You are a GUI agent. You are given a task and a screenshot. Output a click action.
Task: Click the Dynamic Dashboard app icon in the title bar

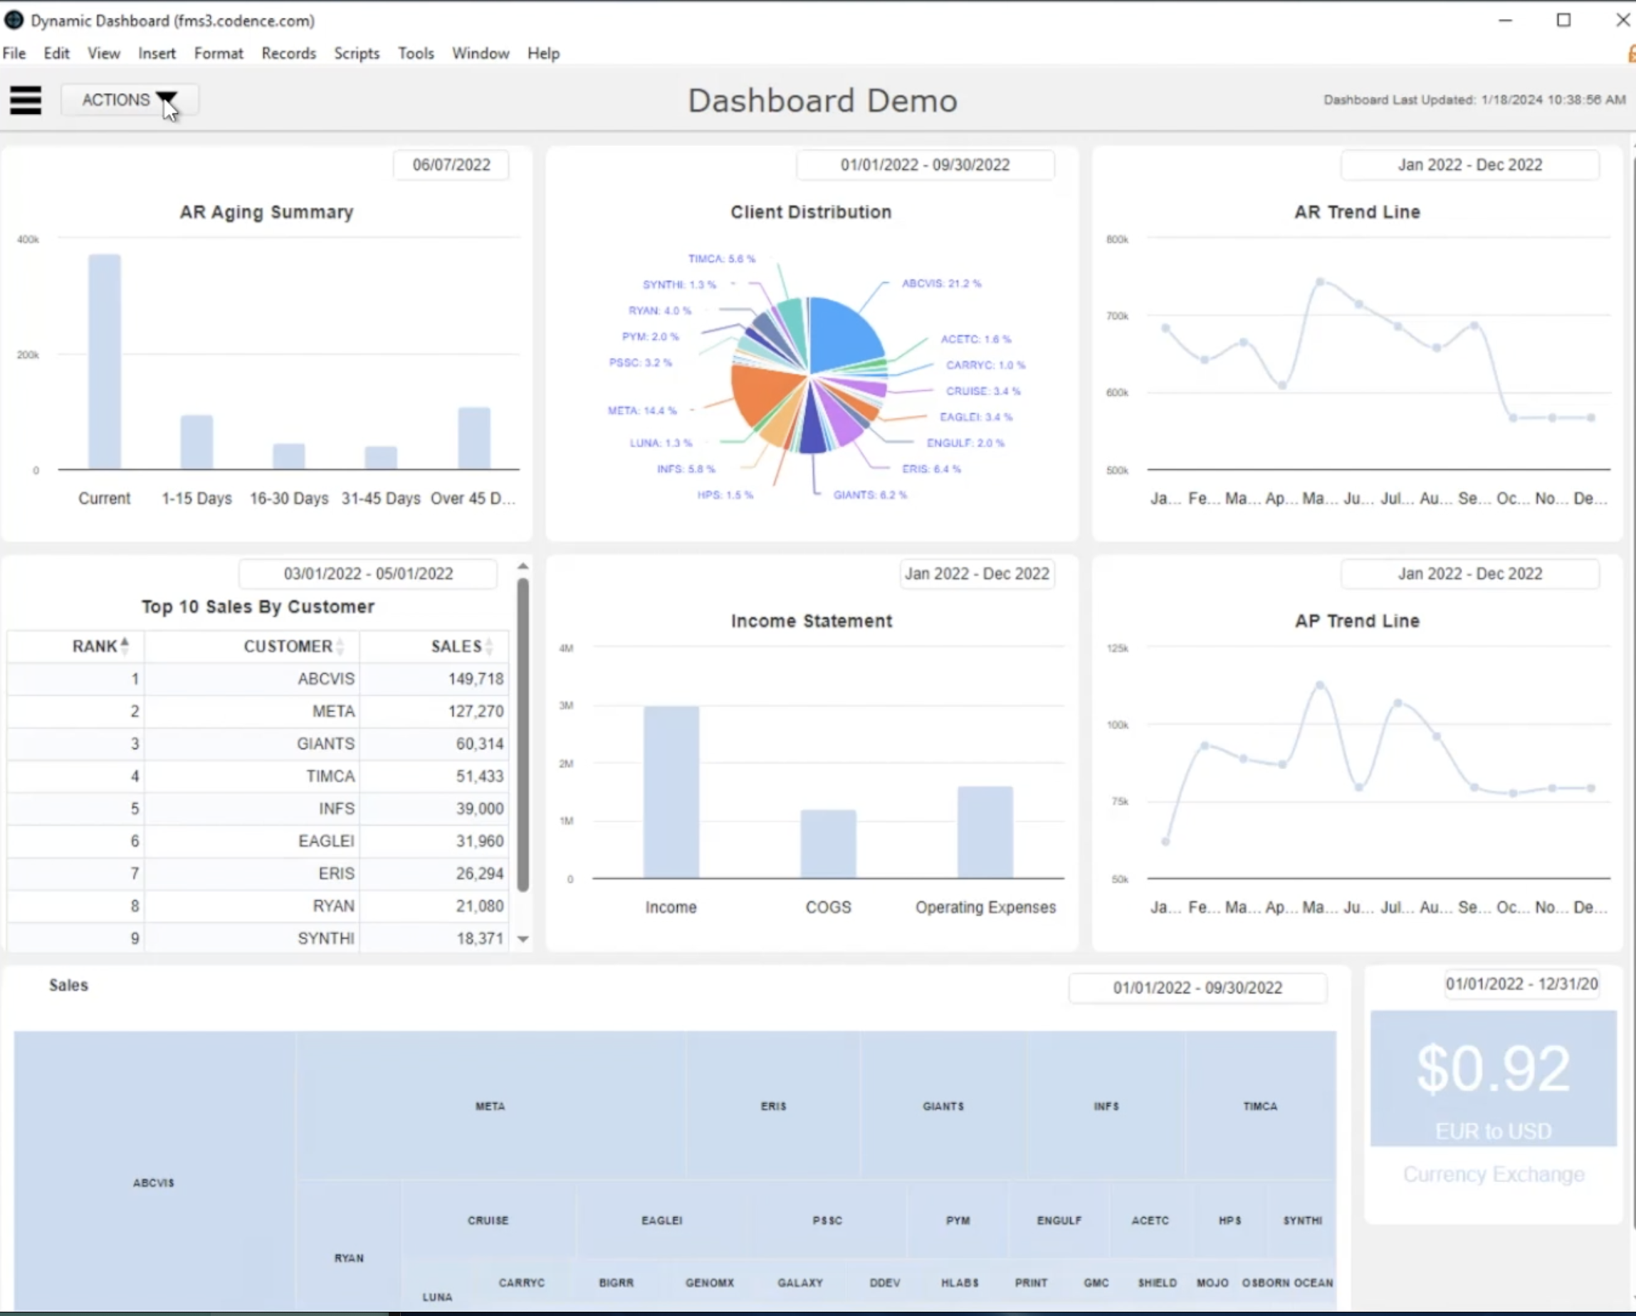(14, 21)
